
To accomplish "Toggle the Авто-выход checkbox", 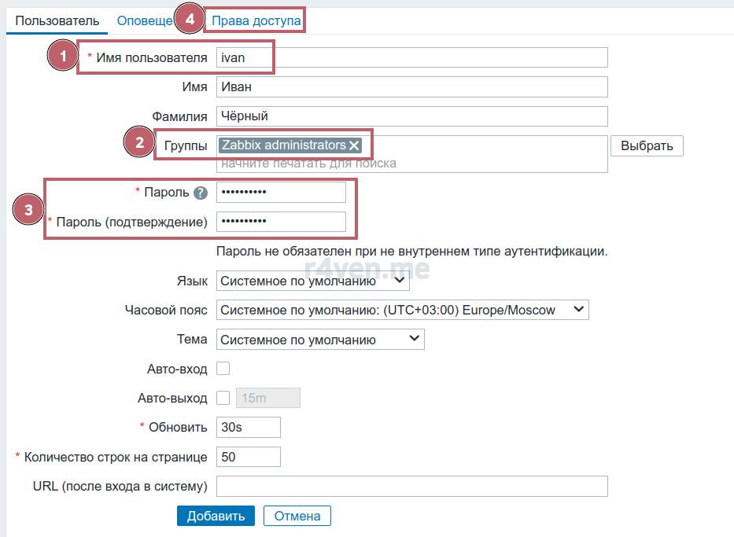I will pyautogui.click(x=223, y=398).
